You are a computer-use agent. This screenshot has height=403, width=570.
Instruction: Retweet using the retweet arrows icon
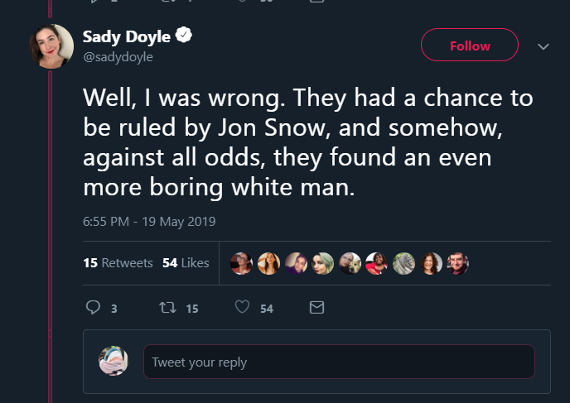click(167, 308)
